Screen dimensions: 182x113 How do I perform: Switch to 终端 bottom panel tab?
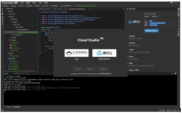coord(7,107)
